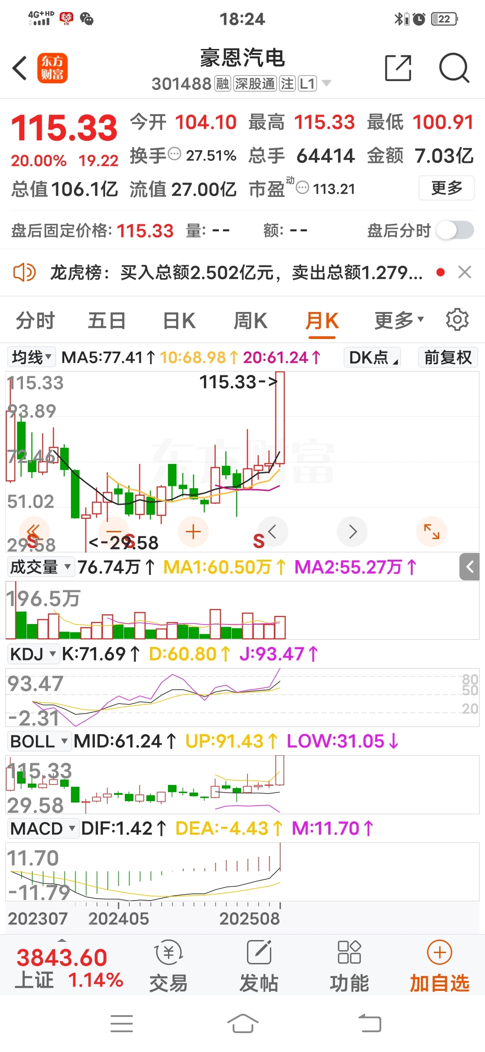Open the search magnifier
The width and height of the screenshot is (485, 1052).
[454, 68]
